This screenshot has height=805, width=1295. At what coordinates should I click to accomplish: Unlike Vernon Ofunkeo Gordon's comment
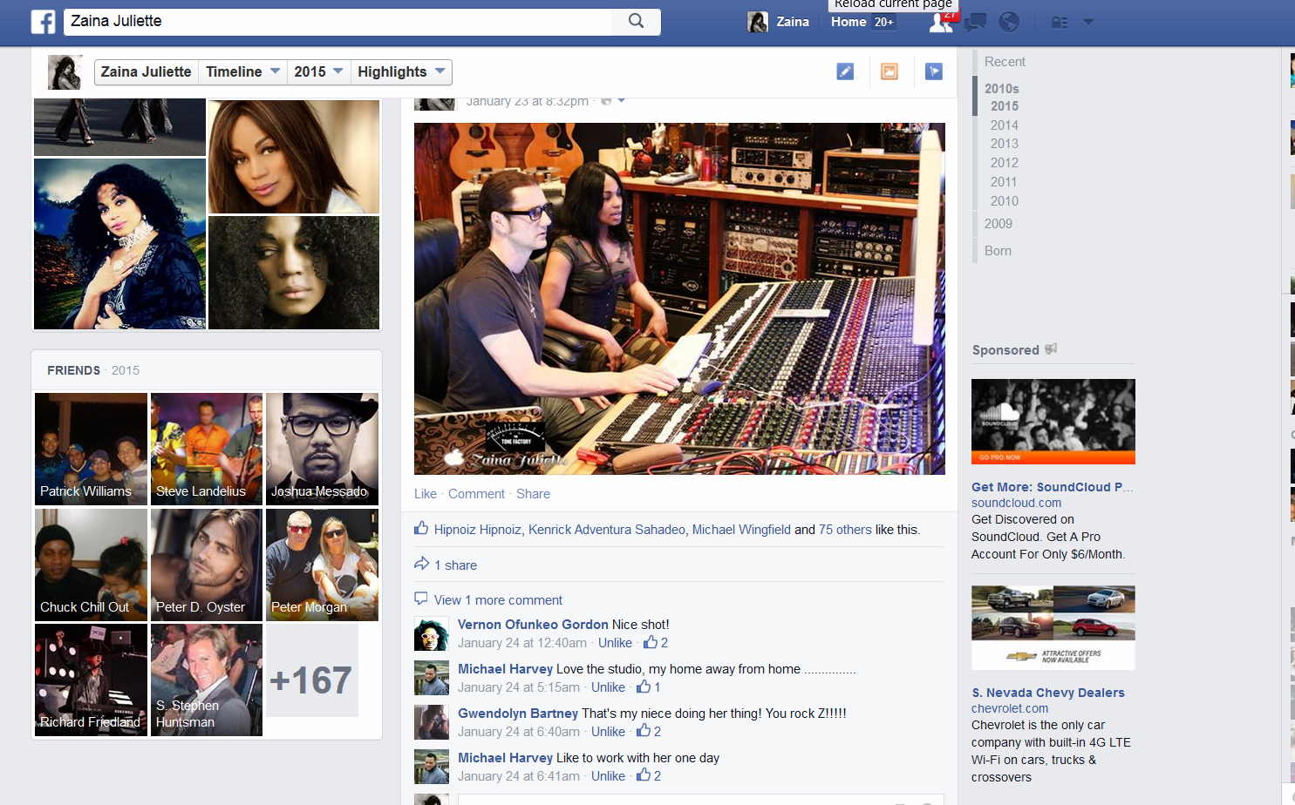click(615, 643)
